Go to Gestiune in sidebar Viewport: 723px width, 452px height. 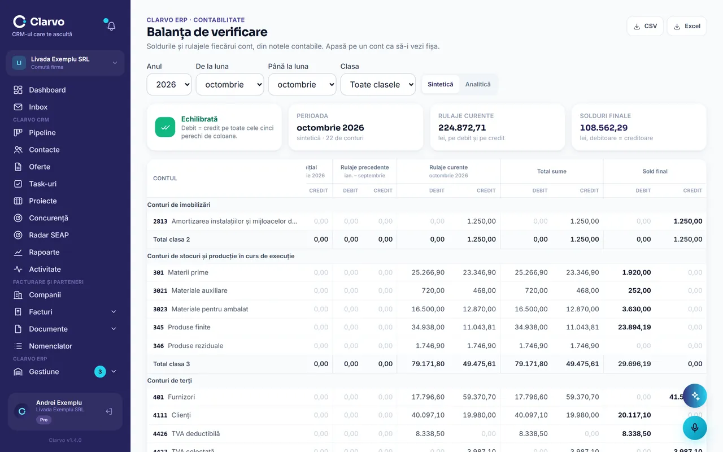click(44, 372)
